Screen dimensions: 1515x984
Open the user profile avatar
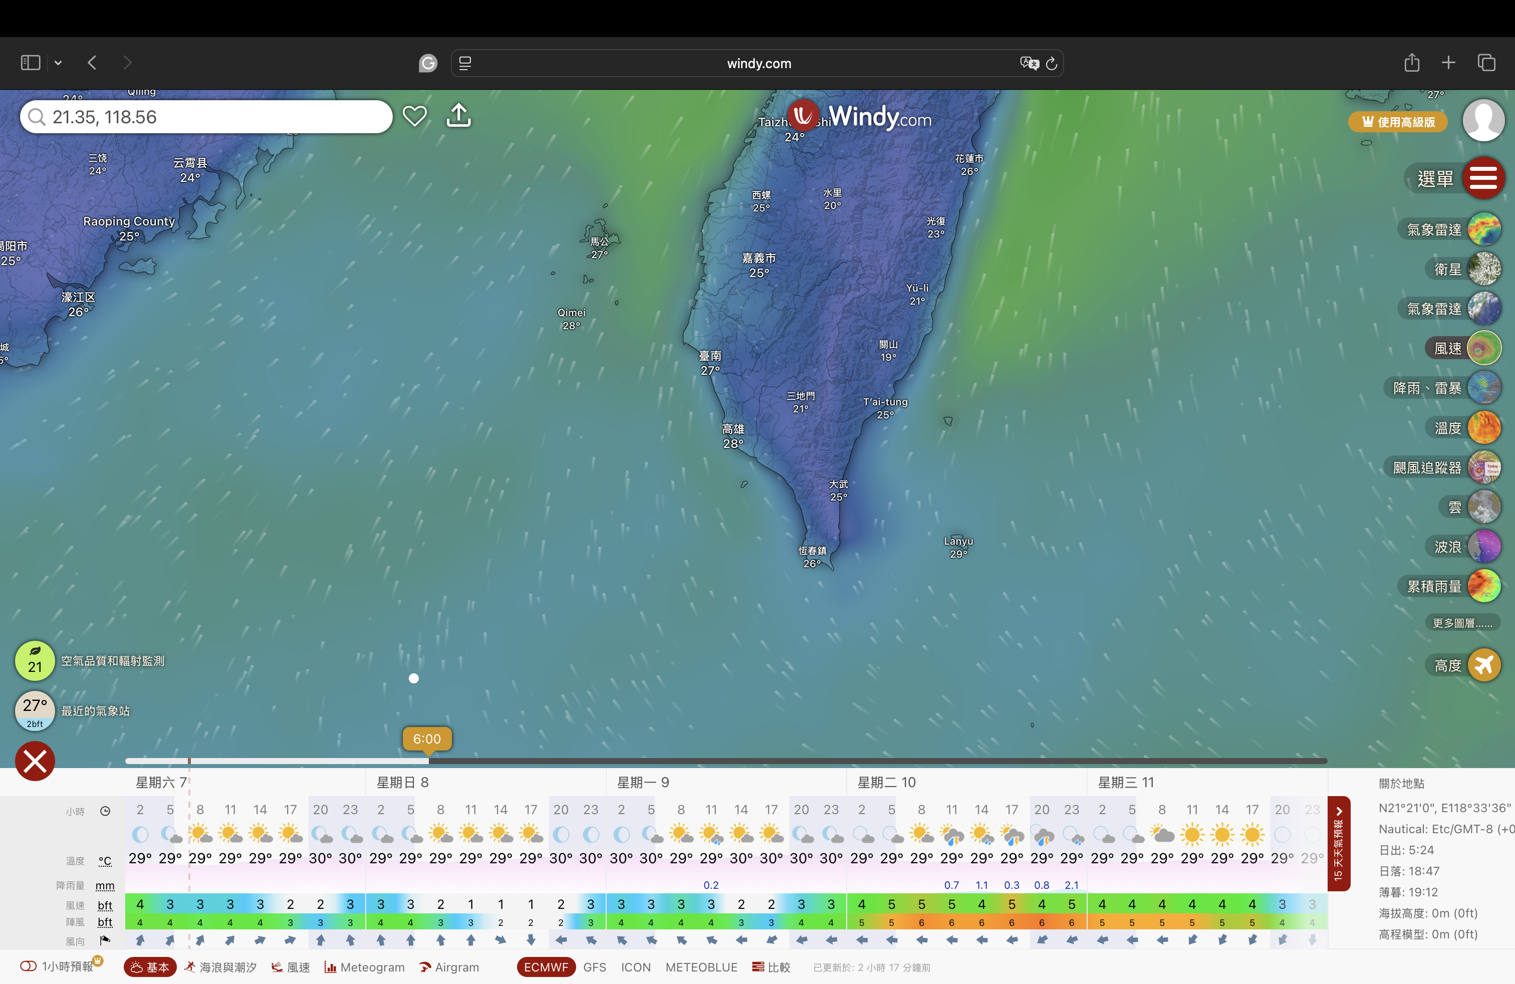click(1483, 120)
